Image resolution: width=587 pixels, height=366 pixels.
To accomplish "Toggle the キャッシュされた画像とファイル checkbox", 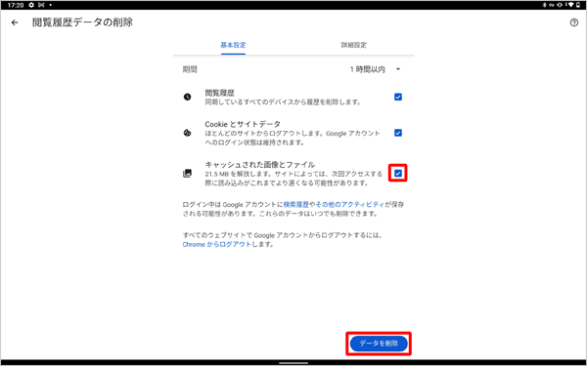I will click(398, 174).
